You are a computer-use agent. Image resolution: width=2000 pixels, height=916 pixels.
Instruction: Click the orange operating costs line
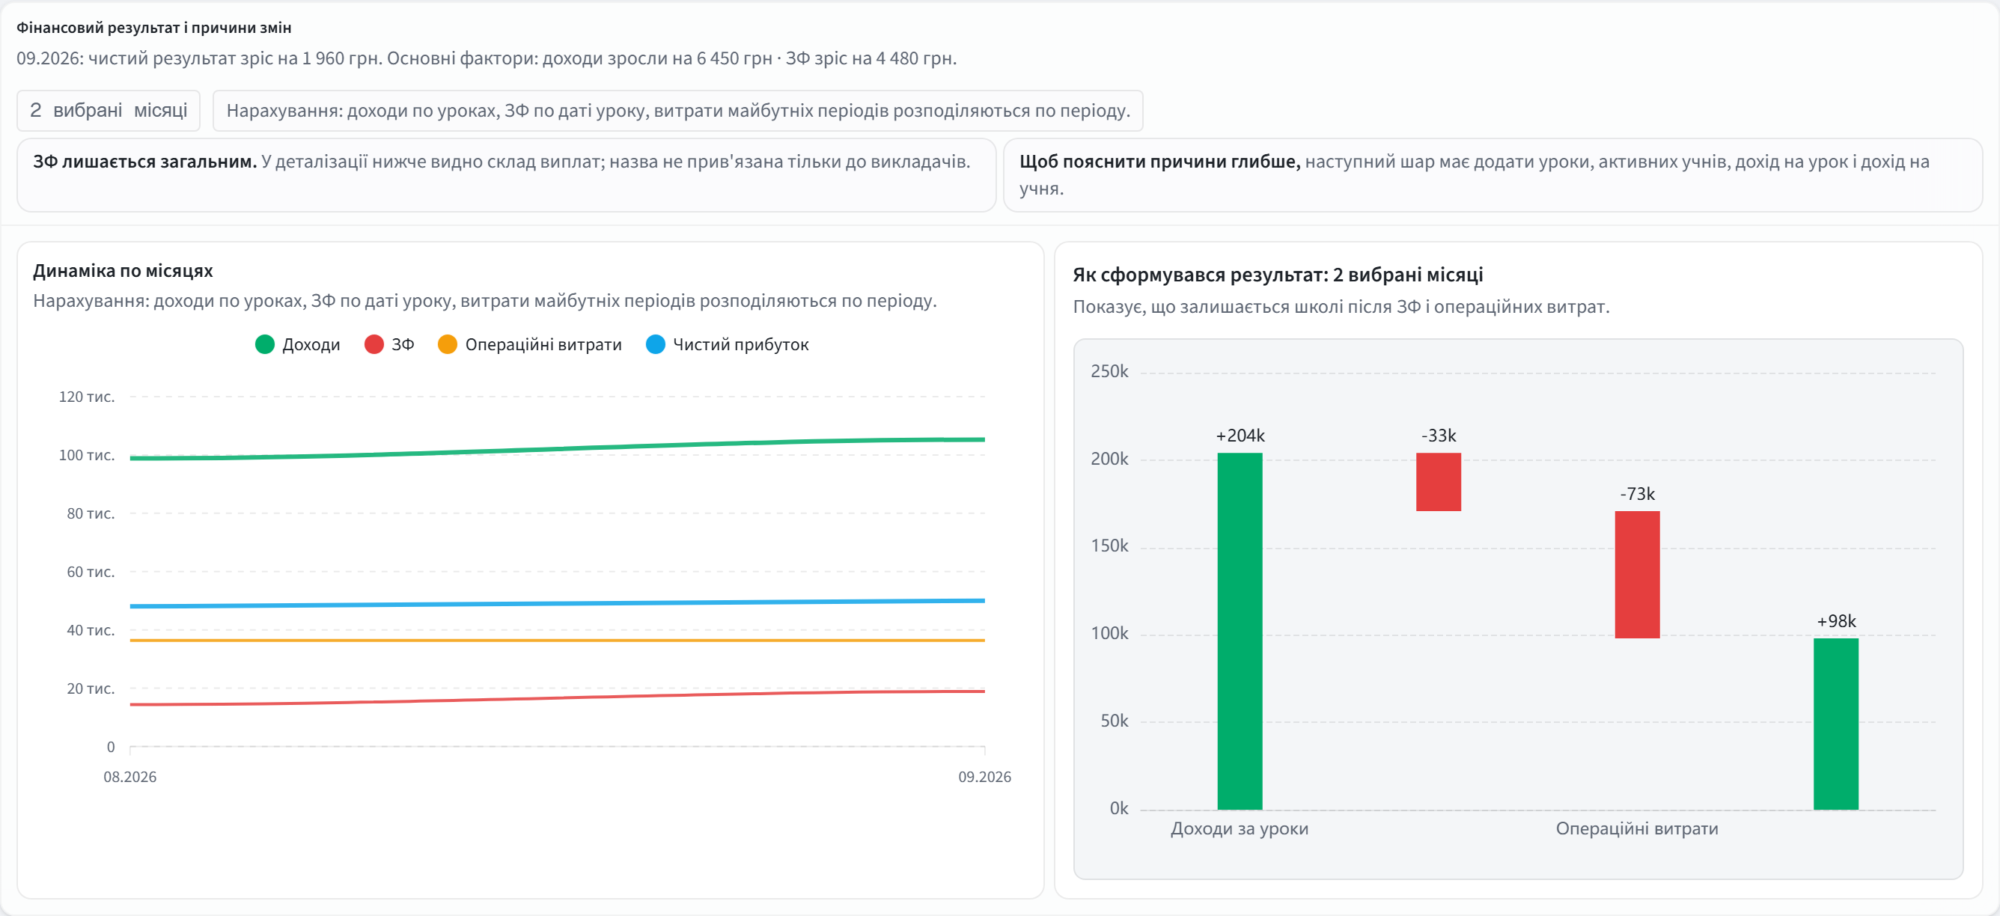(x=558, y=641)
